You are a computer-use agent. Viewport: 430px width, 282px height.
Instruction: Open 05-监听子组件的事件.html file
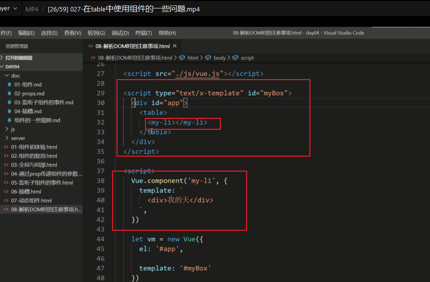tap(42, 183)
